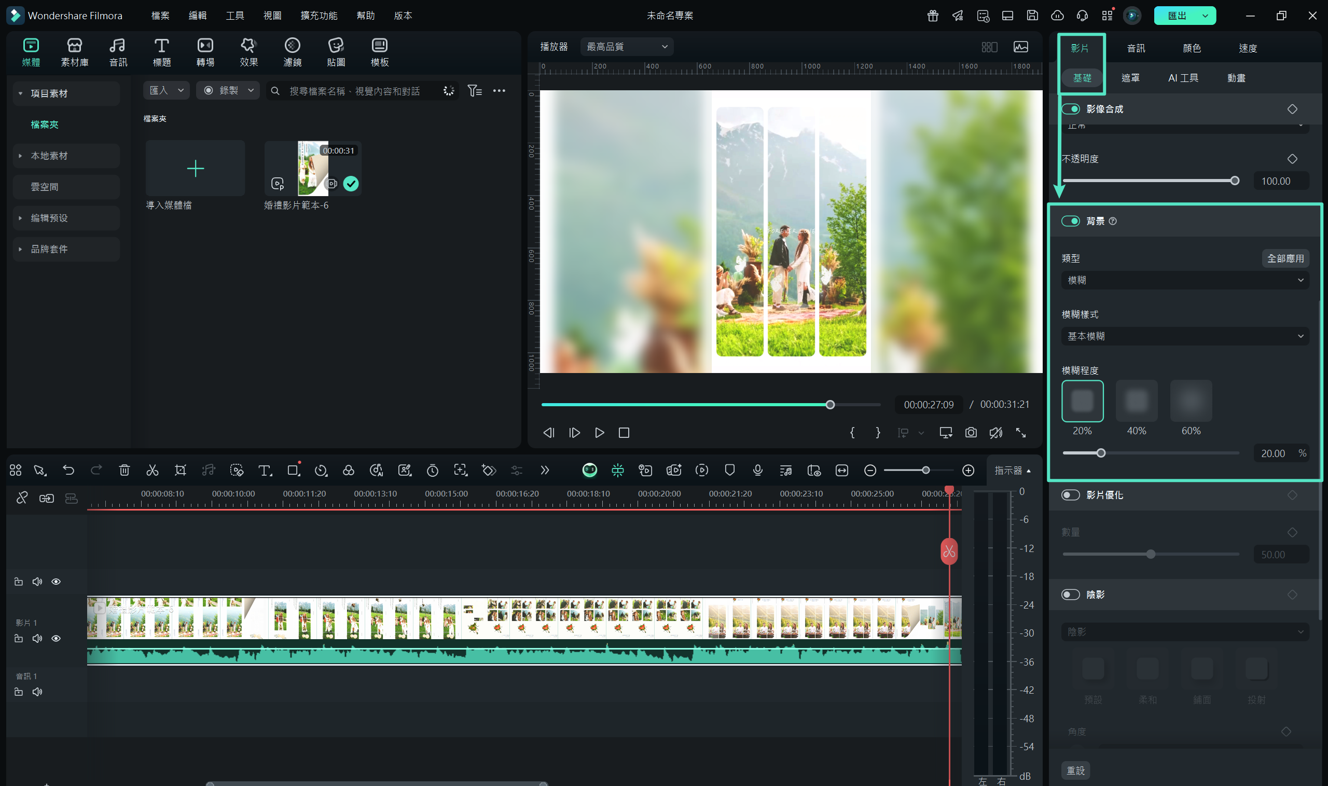Open the Stickers (貼圖) panel
This screenshot has height=786, width=1328.
pyautogui.click(x=336, y=52)
